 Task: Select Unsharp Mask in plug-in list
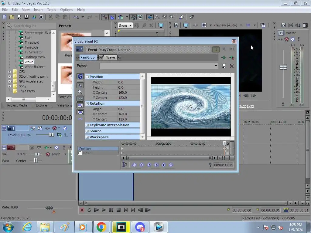point(35,57)
